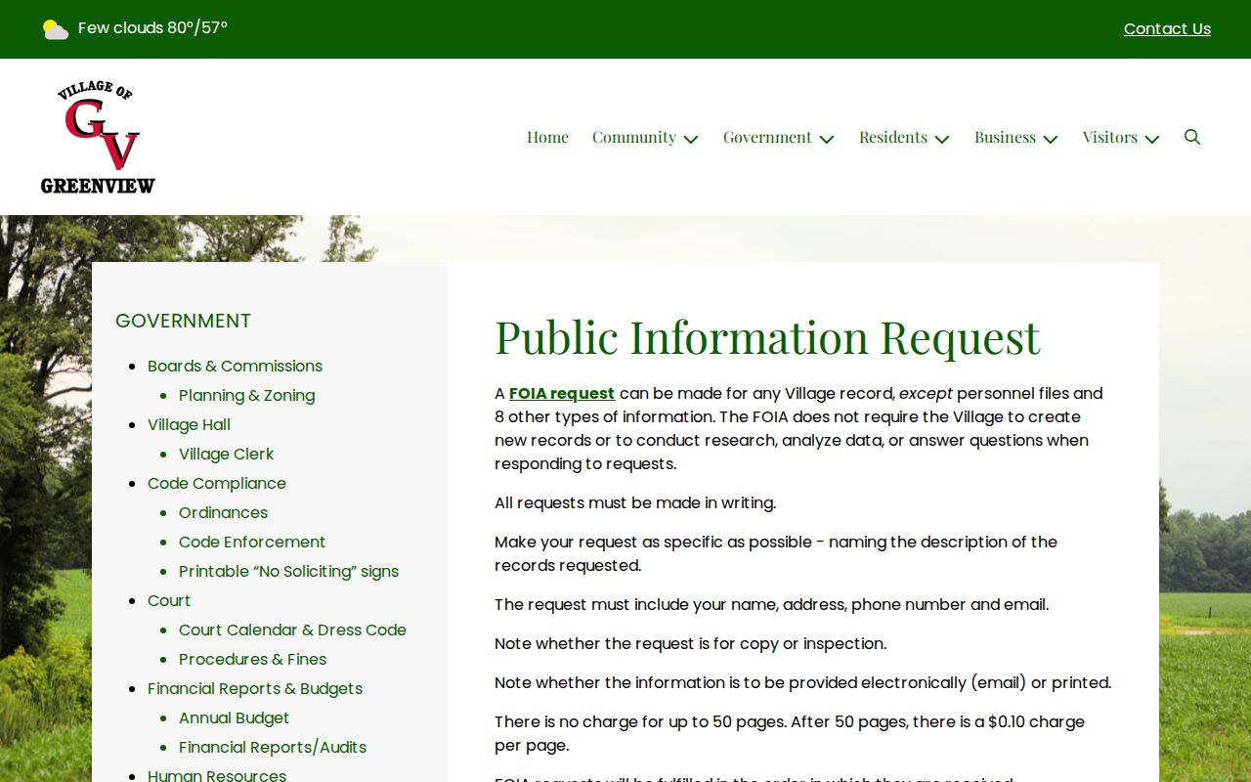Click the Contact Us link
The image size is (1251, 782).
1167,29
